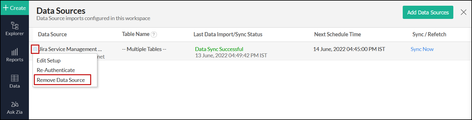
Task: Click the Next Schedule Time column header
Action: tap(337, 34)
